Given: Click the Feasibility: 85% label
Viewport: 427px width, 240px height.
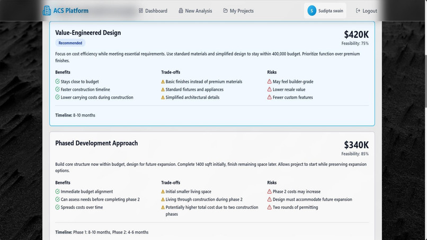Looking at the screenshot, I should [x=355, y=154].
